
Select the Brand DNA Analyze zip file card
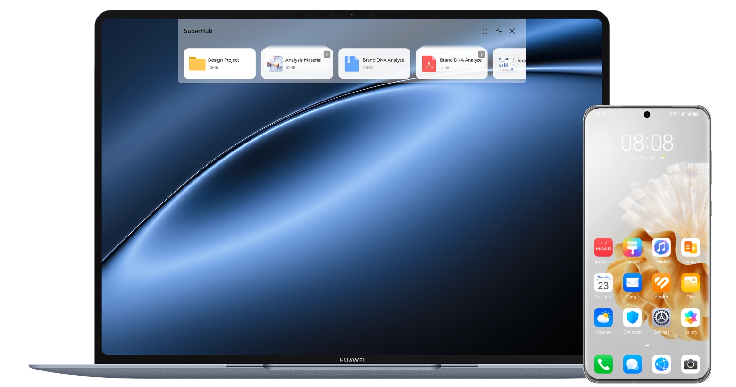pyautogui.click(x=374, y=64)
